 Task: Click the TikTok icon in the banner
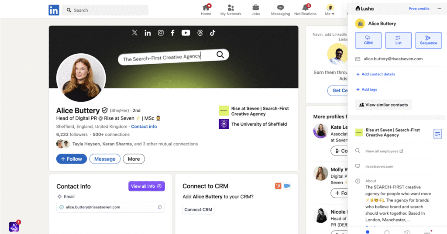[213, 33]
